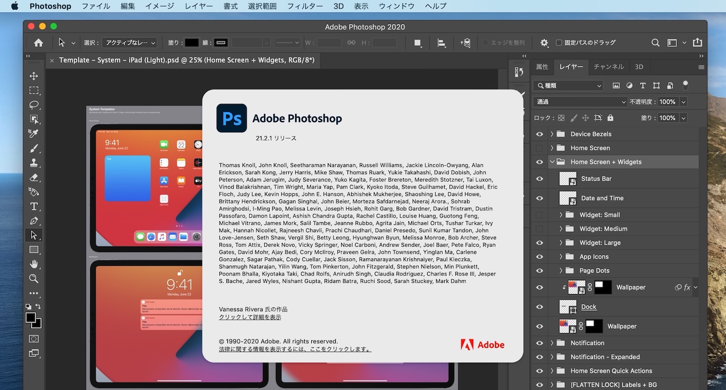Image resolution: width=726 pixels, height=390 pixels.
Task: Open the Photoshop app menu
Action: pyautogui.click(x=50, y=6)
